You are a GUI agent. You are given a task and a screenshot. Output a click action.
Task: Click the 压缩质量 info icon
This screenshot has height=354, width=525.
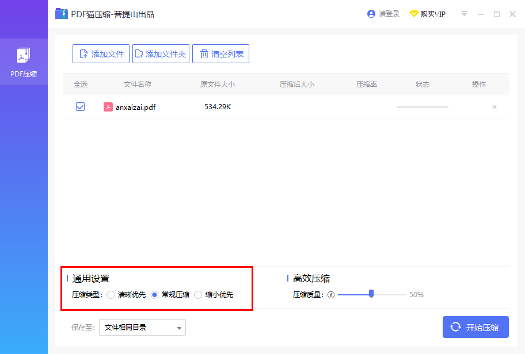click(331, 295)
